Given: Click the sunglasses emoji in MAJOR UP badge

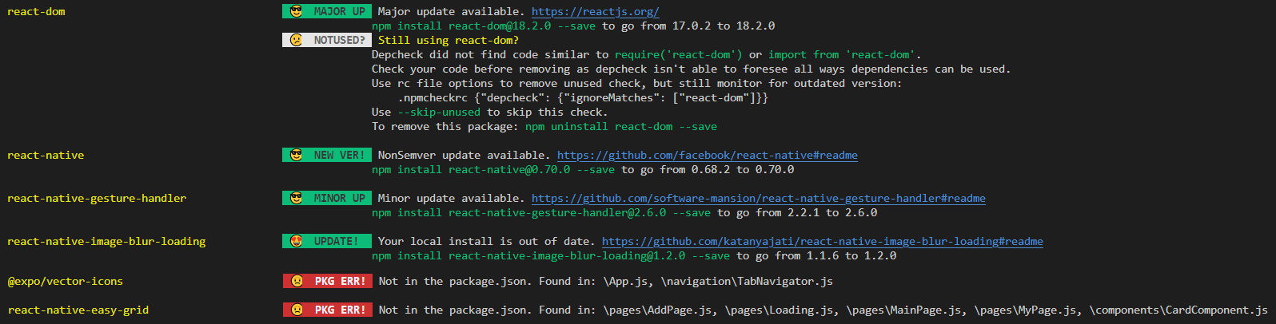Looking at the screenshot, I should point(297,11).
